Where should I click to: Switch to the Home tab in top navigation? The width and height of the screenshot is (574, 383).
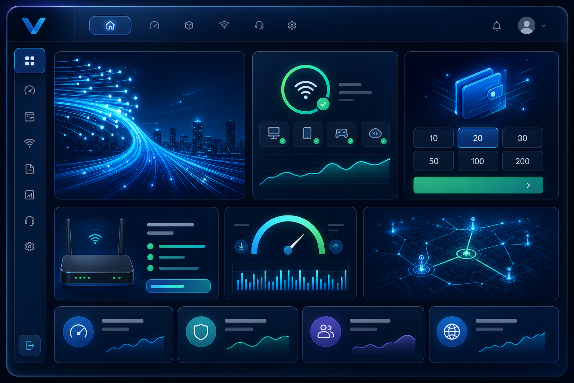tap(110, 25)
